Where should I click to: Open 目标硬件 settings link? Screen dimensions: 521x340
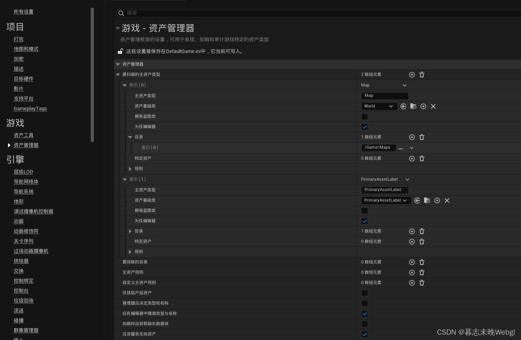tap(24, 79)
